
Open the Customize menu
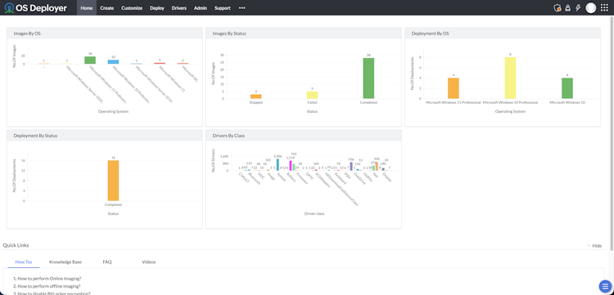click(x=132, y=8)
